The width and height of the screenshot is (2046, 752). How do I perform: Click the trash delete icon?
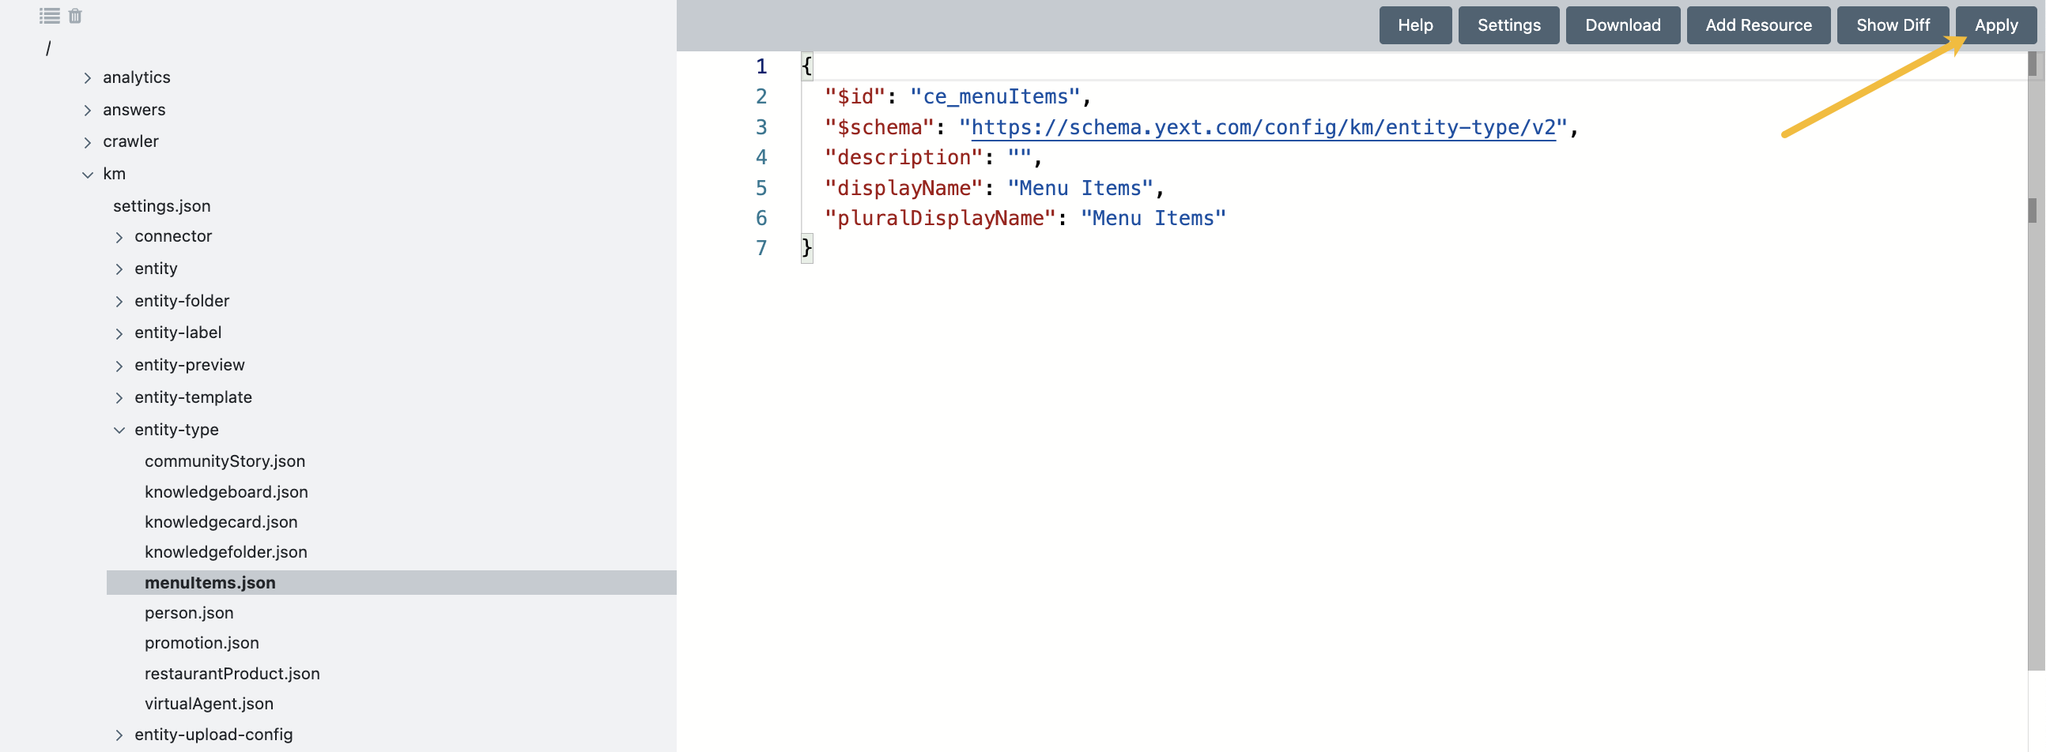75,16
